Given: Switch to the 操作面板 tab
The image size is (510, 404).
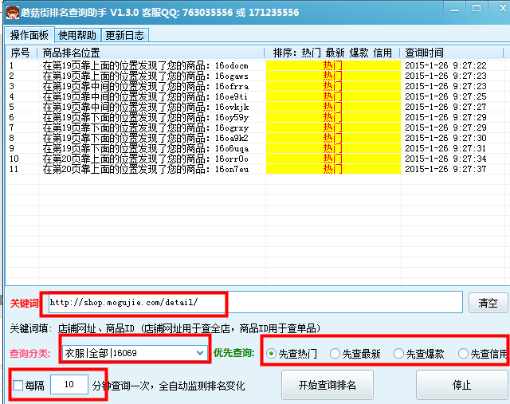Looking at the screenshot, I should [29, 35].
